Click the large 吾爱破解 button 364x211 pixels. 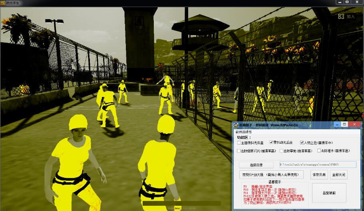[x=329, y=193]
